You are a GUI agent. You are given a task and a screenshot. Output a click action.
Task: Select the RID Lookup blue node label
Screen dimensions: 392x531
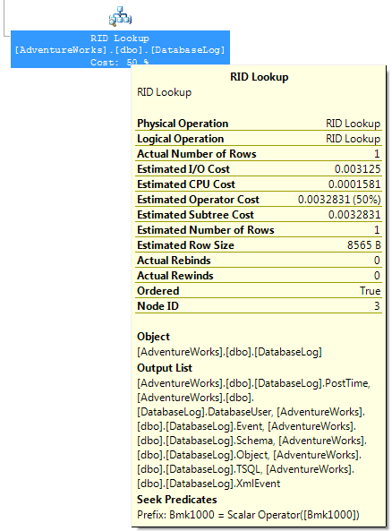pyautogui.click(x=120, y=49)
